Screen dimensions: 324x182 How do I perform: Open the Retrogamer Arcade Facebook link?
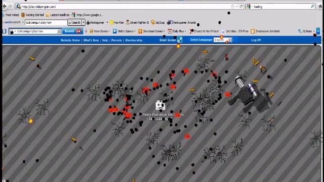[181, 22]
